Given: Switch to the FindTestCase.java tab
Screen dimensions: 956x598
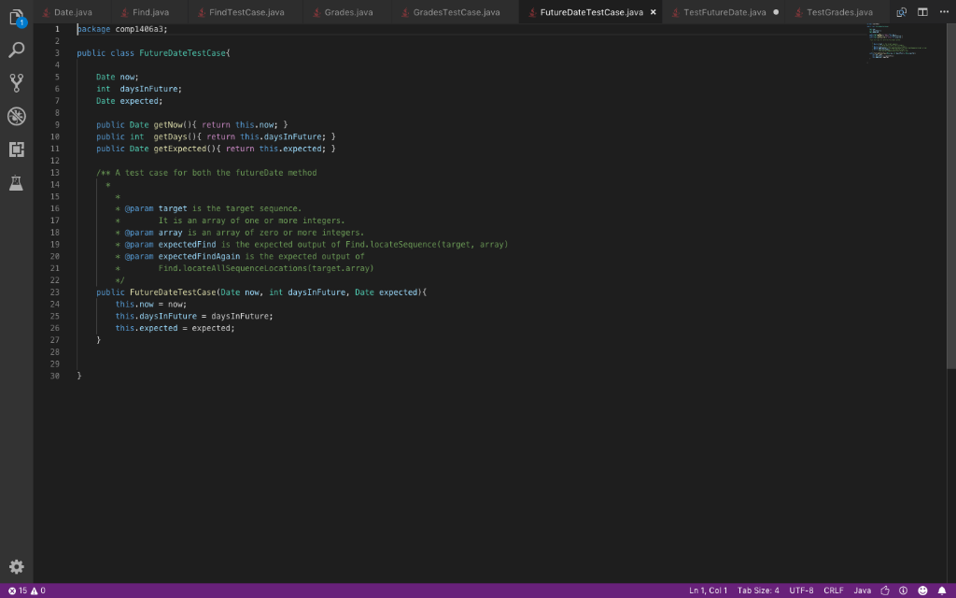Looking at the screenshot, I should point(246,12).
